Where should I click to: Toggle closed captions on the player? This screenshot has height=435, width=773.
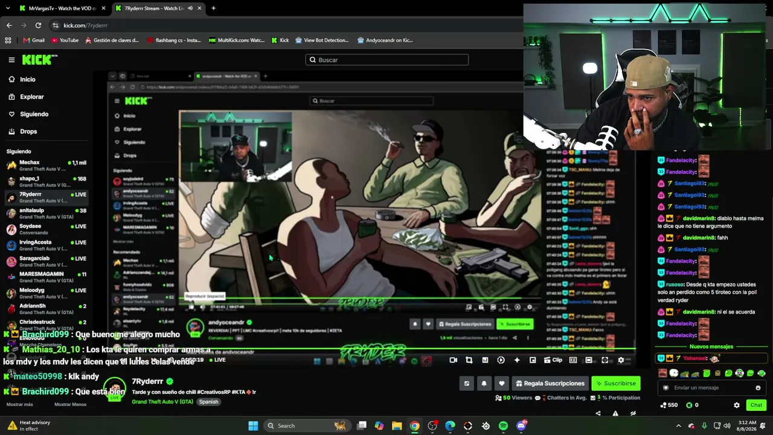point(573,360)
